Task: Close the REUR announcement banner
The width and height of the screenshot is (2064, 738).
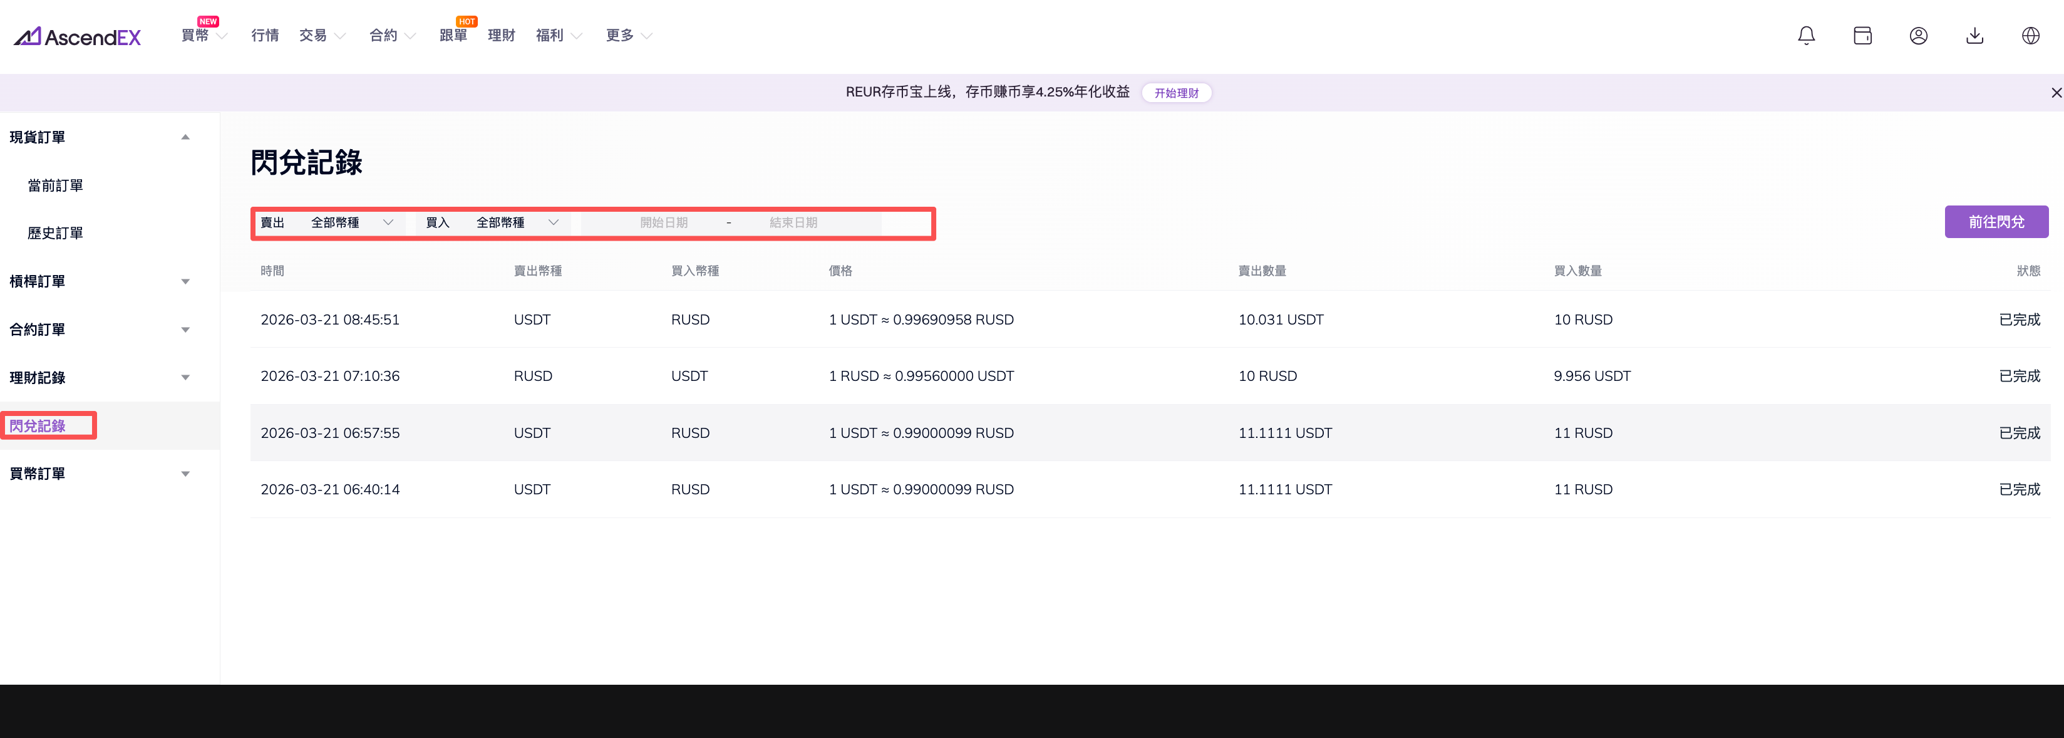Action: (x=2056, y=93)
